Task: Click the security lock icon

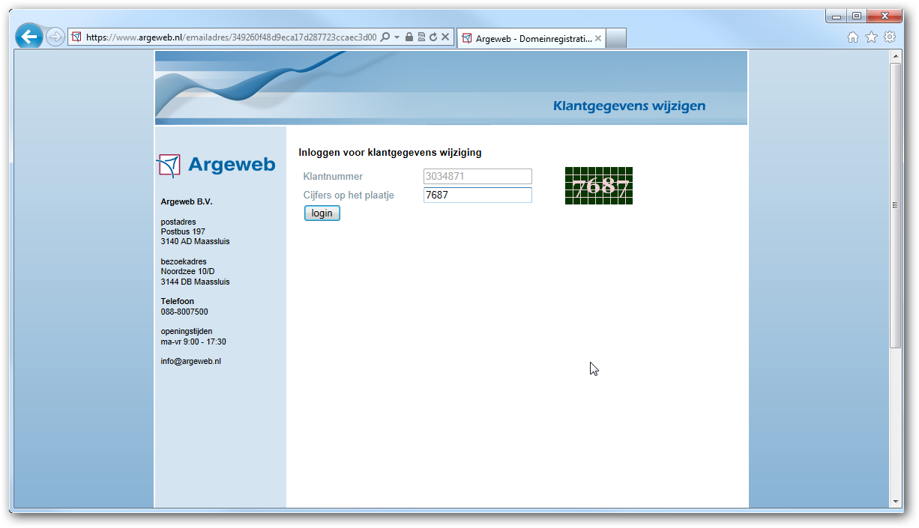Action: 409,37
